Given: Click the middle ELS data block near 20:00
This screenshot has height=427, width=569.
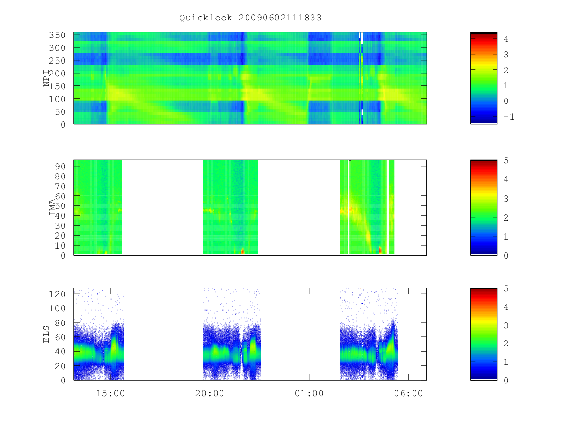Looking at the screenshot, I should click(232, 334).
